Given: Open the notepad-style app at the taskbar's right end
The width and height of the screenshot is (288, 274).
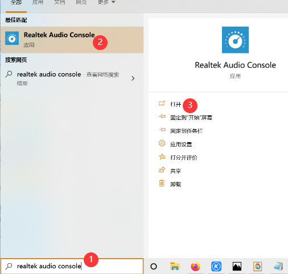Looking at the screenshot, I should (278, 267).
